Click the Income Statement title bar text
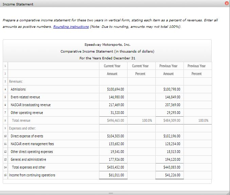Viewport: 230px width, 195px height. point(18,4)
